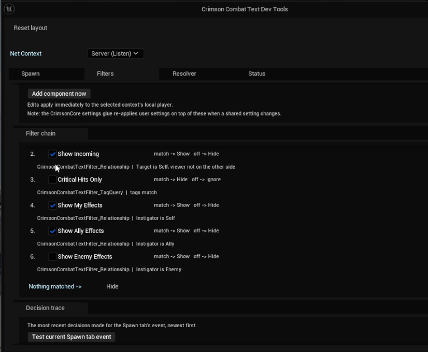Click the 'Instigator is Ally' description
The width and height of the screenshot is (428, 352).
pyautogui.click(x=155, y=243)
